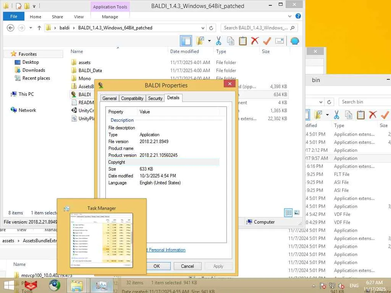The width and height of the screenshot is (391, 293).
Task: Click quick access New Folder icon in title bar
Action: point(27,6)
